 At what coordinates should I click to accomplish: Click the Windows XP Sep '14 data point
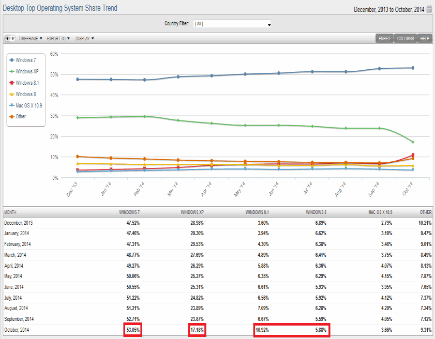pos(379,128)
